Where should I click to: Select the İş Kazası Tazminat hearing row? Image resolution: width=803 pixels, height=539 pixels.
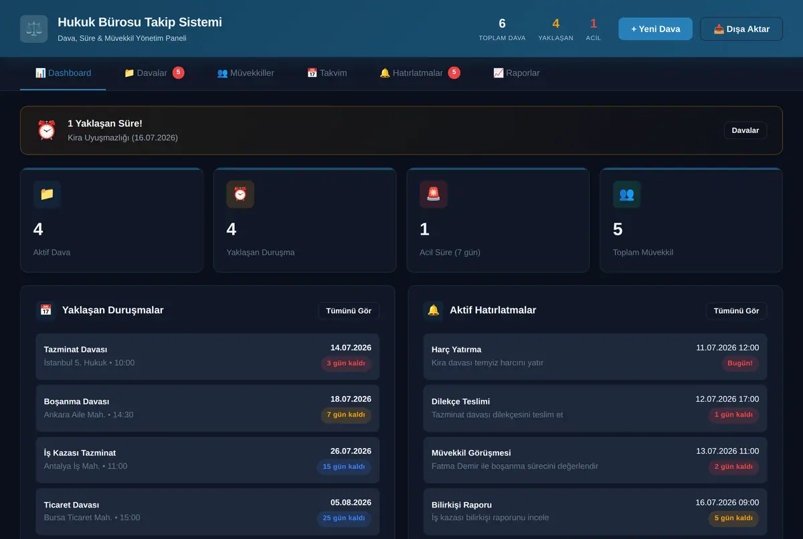207,459
